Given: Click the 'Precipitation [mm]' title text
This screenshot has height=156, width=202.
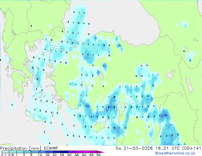Looking at the screenshot, I should 21,148.
